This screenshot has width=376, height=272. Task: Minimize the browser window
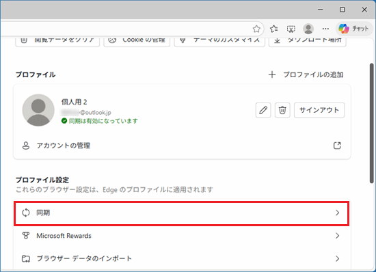click(x=321, y=10)
